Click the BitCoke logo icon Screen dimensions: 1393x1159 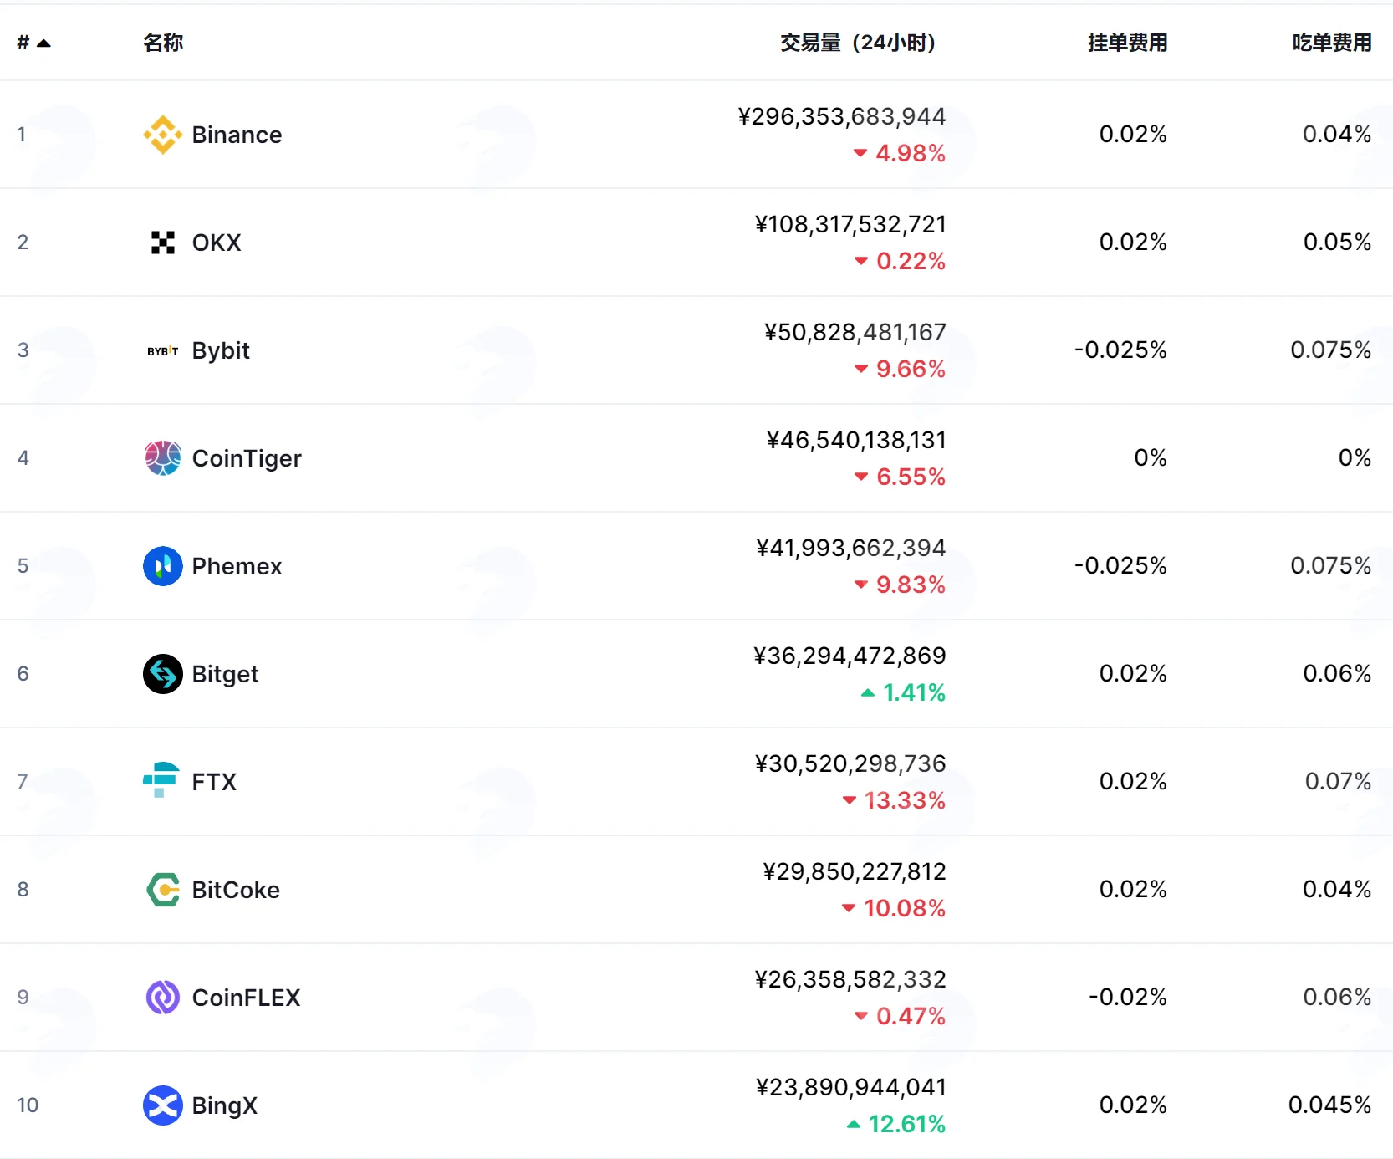coord(163,890)
